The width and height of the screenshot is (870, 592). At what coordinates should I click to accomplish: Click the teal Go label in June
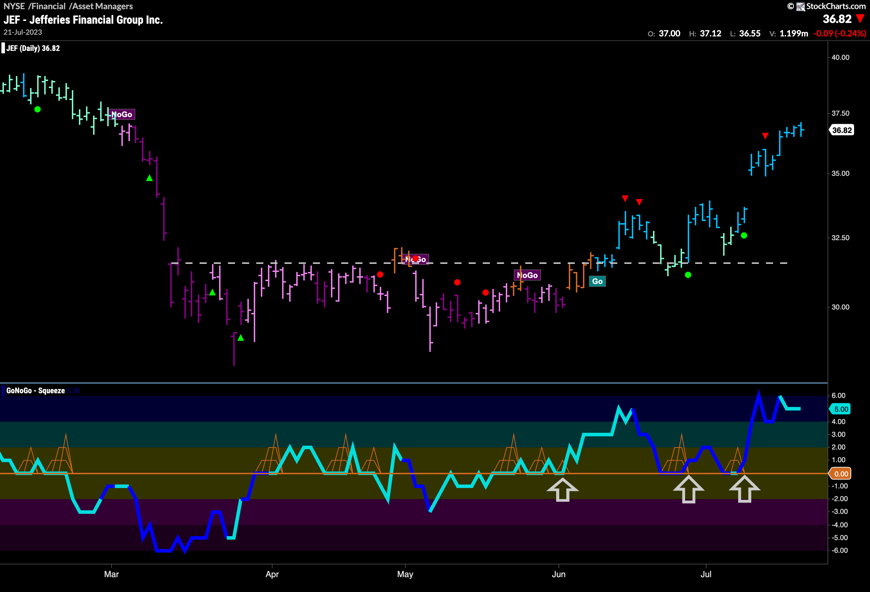click(x=597, y=281)
